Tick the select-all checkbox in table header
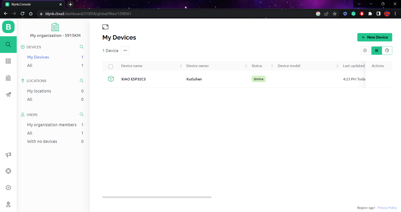Screen dimensions: 401x212 (x=111, y=66)
